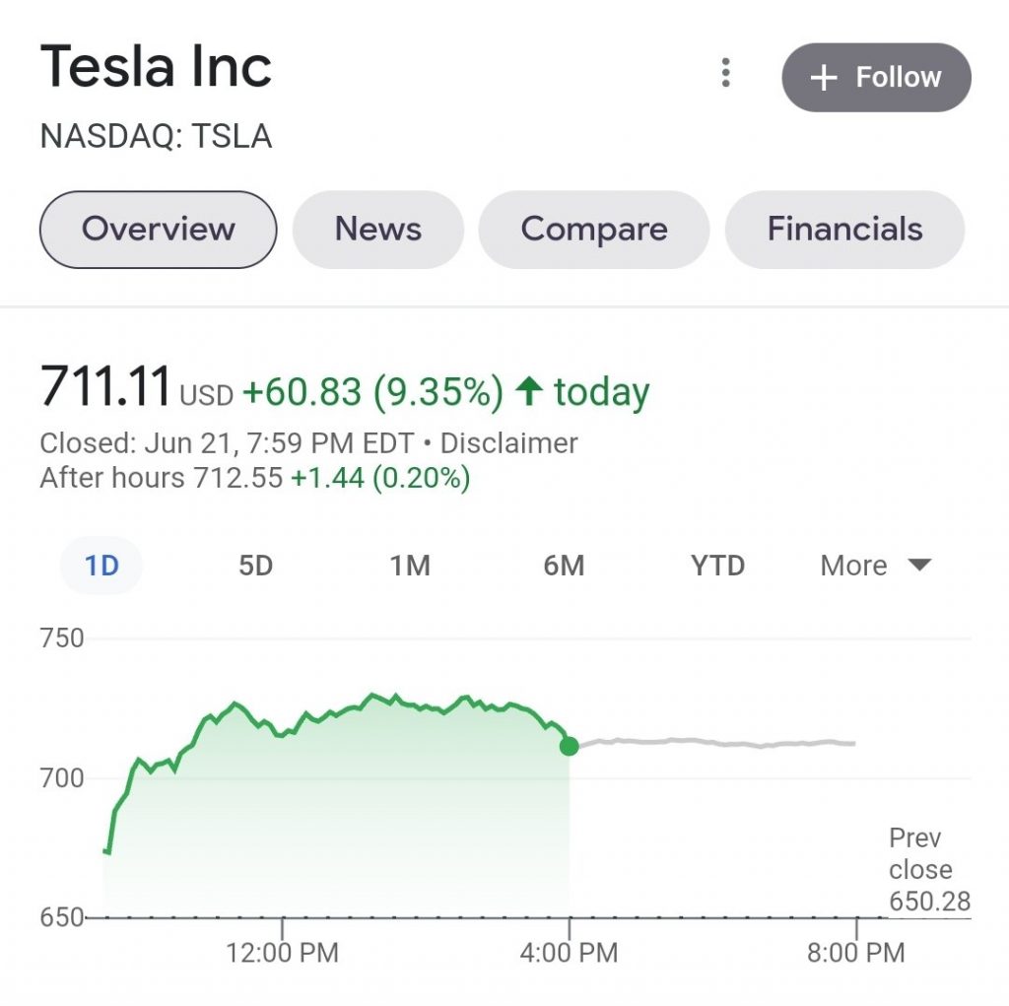
Task: Show the 1M chart range
Action: [409, 567]
